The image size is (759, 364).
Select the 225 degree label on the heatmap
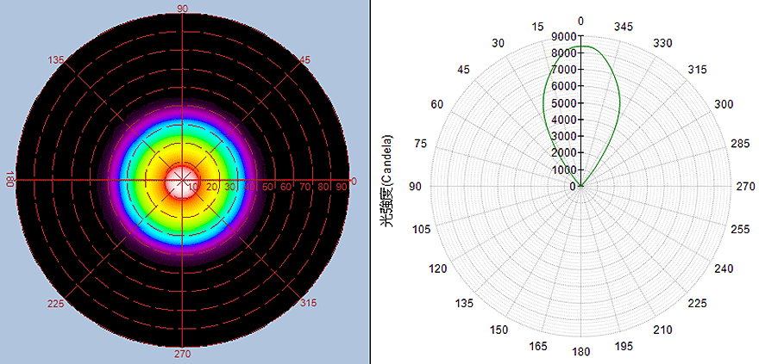tap(57, 303)
